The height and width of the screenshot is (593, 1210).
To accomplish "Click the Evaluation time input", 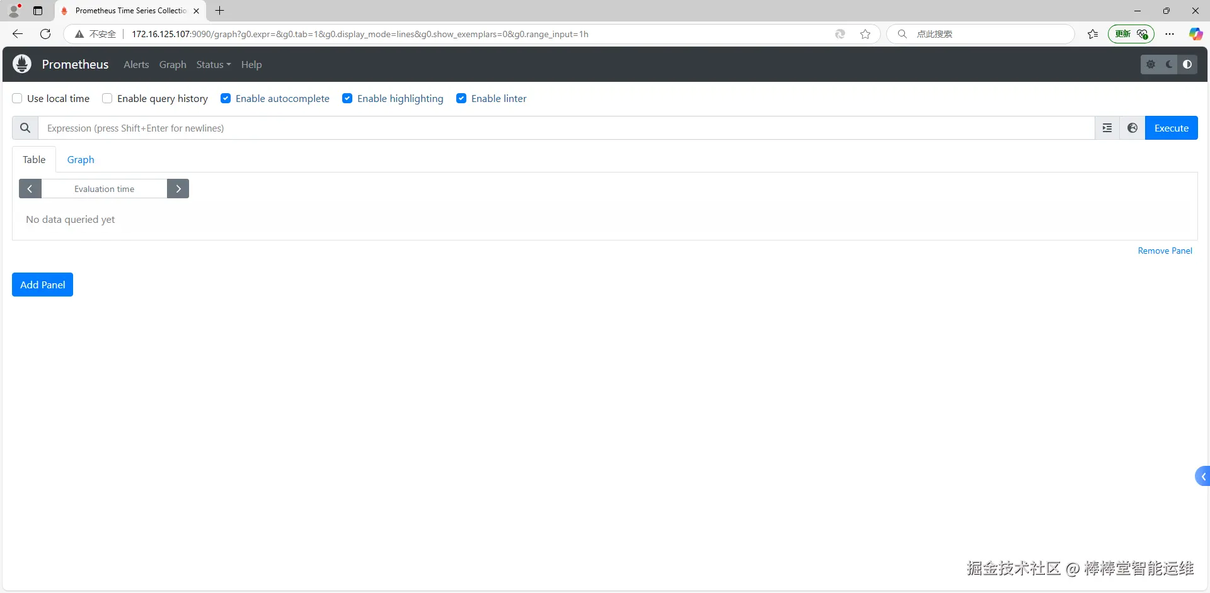I will pos(104,189).
